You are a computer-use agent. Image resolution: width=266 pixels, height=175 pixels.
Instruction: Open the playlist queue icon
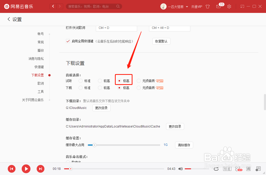point(258,169)
